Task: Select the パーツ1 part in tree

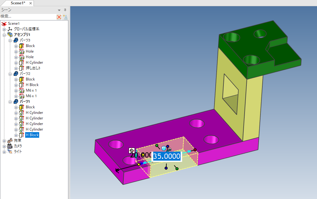Action: click(x=25, y=102)
